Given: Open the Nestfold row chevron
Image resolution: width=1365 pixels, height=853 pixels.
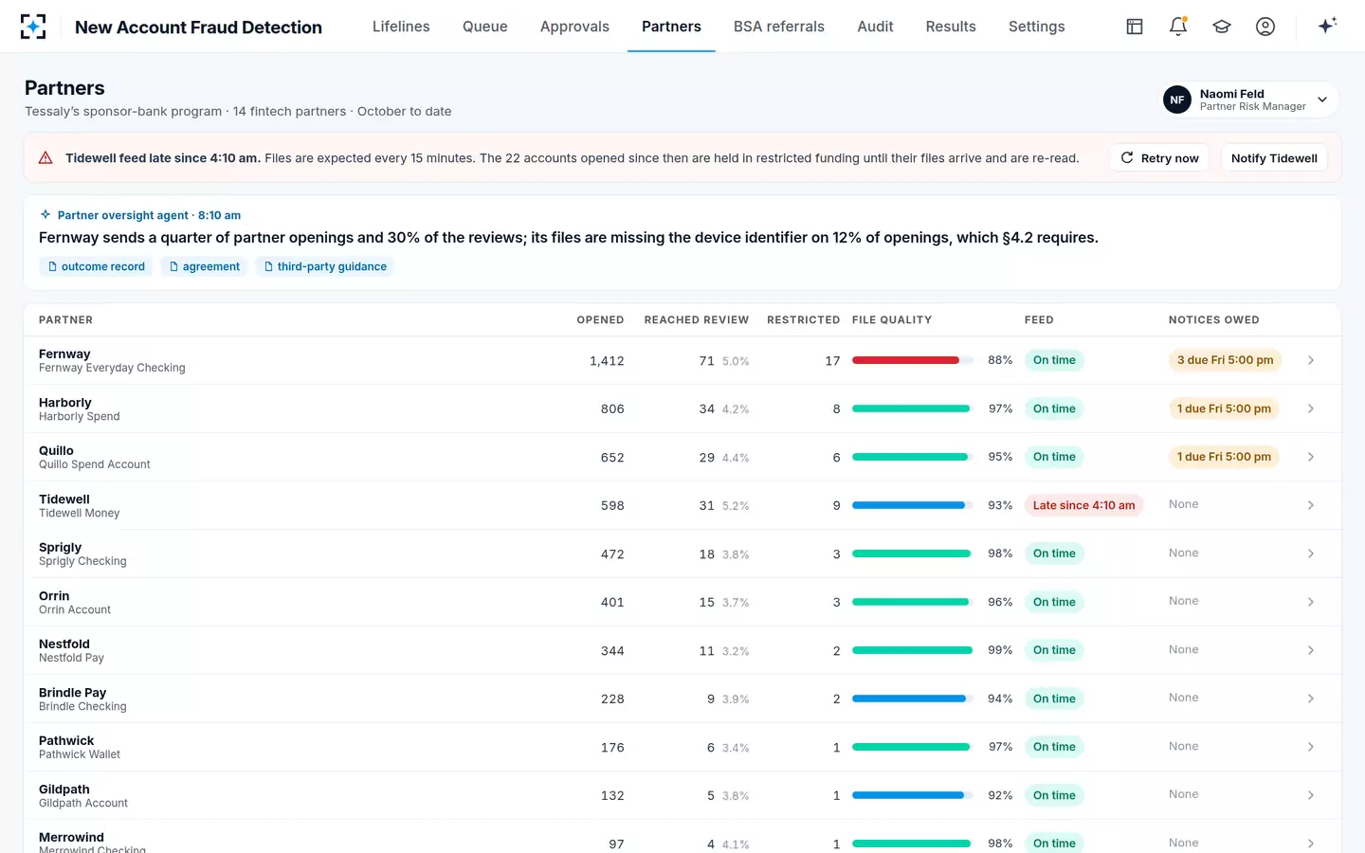Looking at the screenshot, I should tap(1311, 650).
